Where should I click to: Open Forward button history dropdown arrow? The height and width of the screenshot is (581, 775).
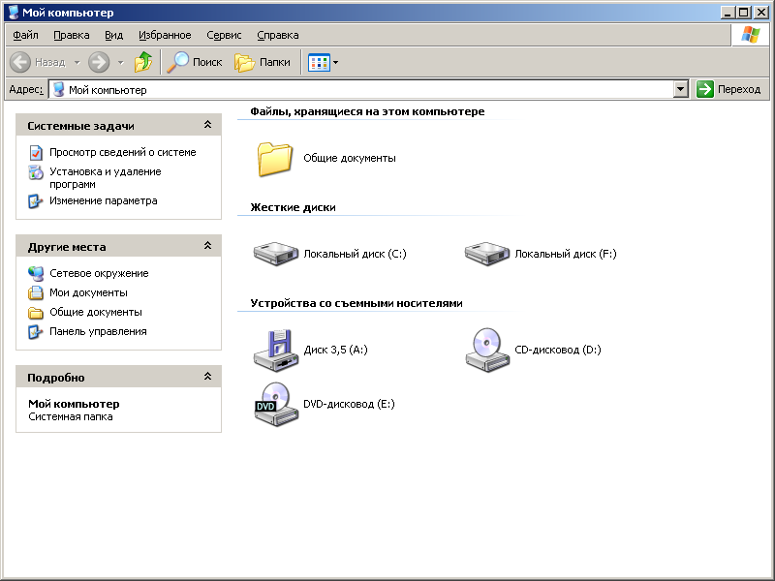coord(120,63)
